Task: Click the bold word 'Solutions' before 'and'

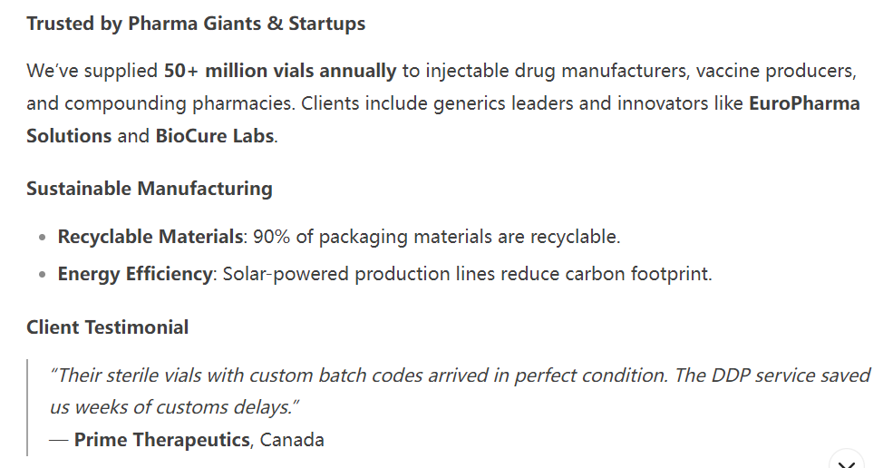Action: (69, 136)
